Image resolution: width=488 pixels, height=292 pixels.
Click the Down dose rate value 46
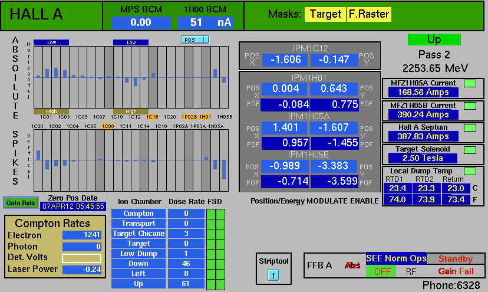tap(186, 264)
